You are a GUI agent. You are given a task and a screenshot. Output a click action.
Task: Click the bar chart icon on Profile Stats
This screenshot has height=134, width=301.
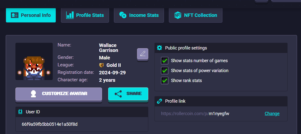pyautogui.click(x=70, y=15)
